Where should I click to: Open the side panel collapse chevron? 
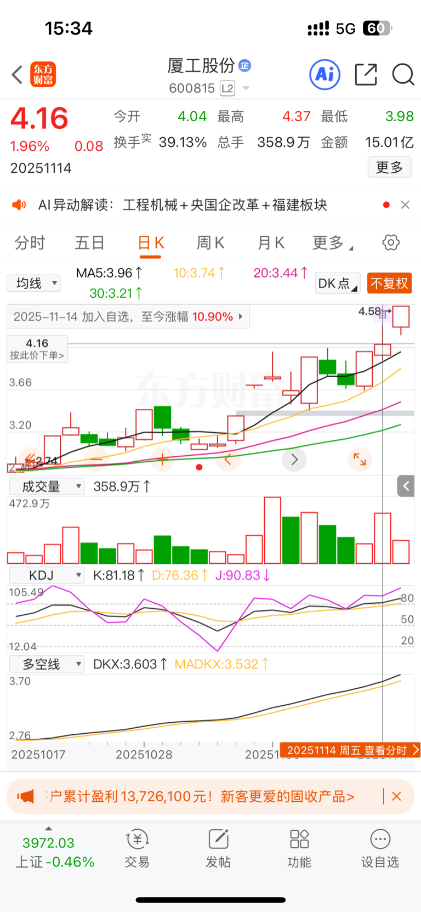pos(406,486)
